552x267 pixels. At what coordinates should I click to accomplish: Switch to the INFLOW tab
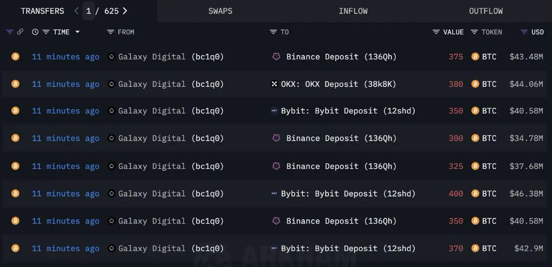pos(353,11)
